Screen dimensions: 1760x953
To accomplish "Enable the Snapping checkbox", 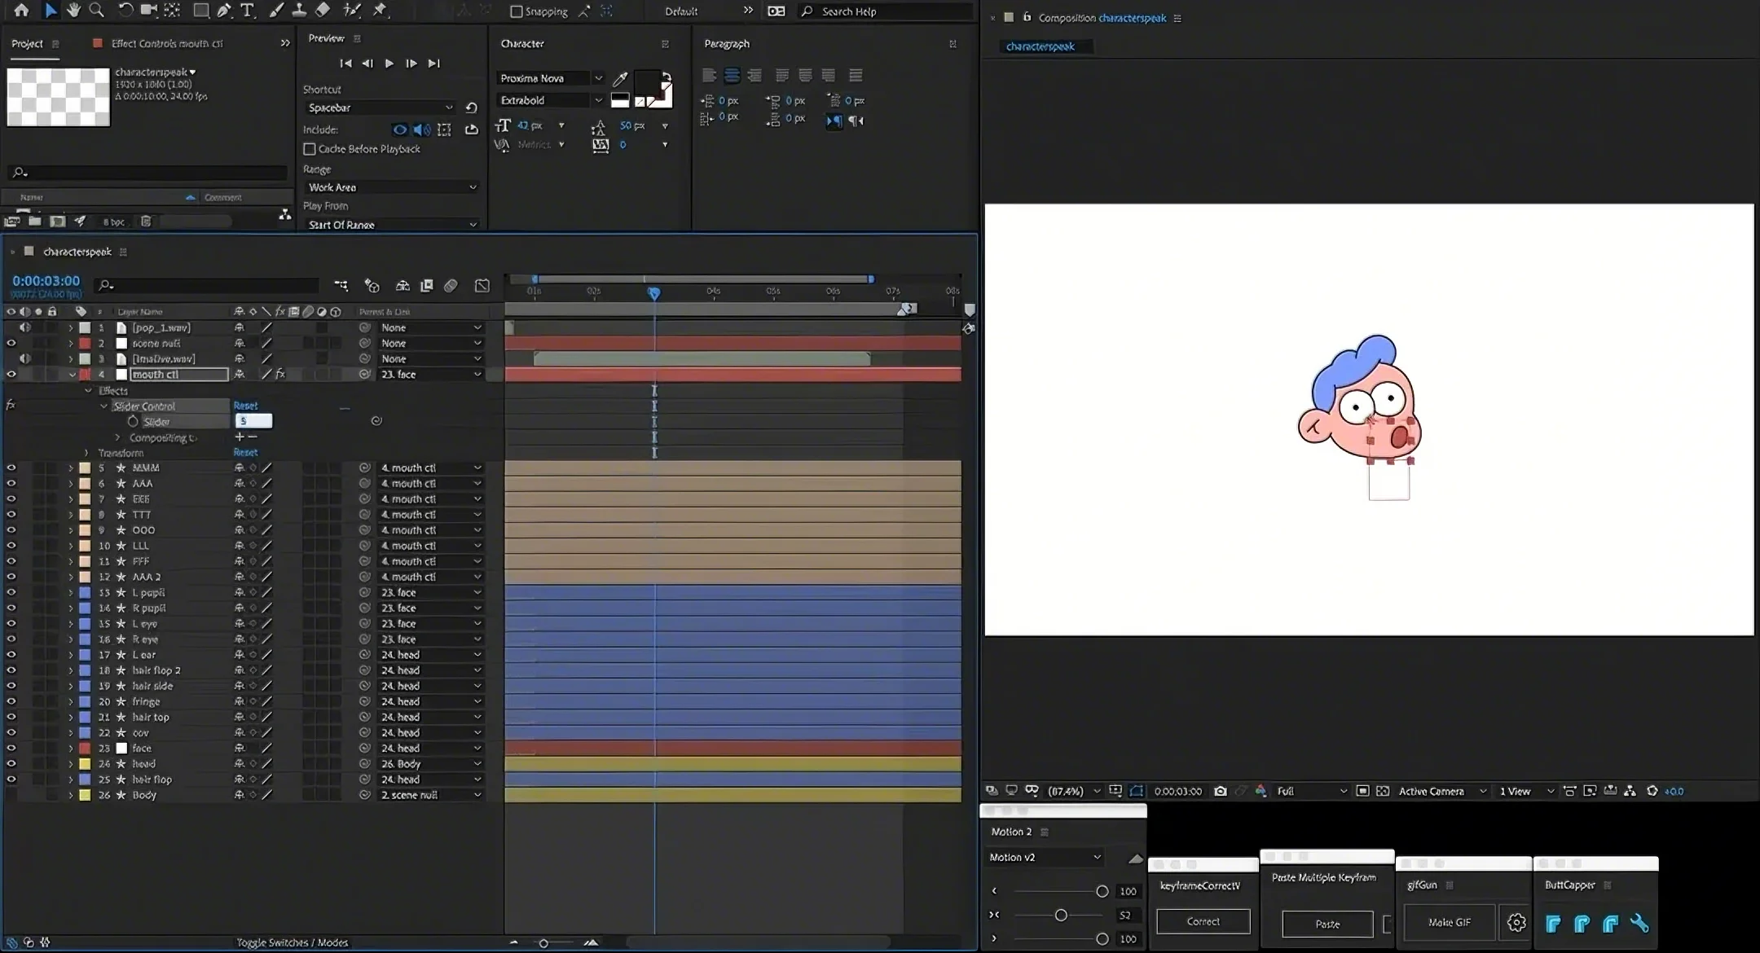I will pyautogui.click(x=516, y=11).
